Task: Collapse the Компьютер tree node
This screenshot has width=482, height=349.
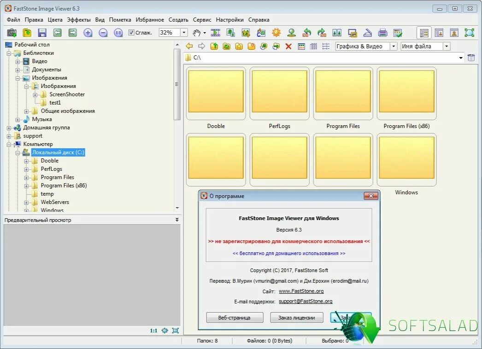Action: click(x=9, y=145)
